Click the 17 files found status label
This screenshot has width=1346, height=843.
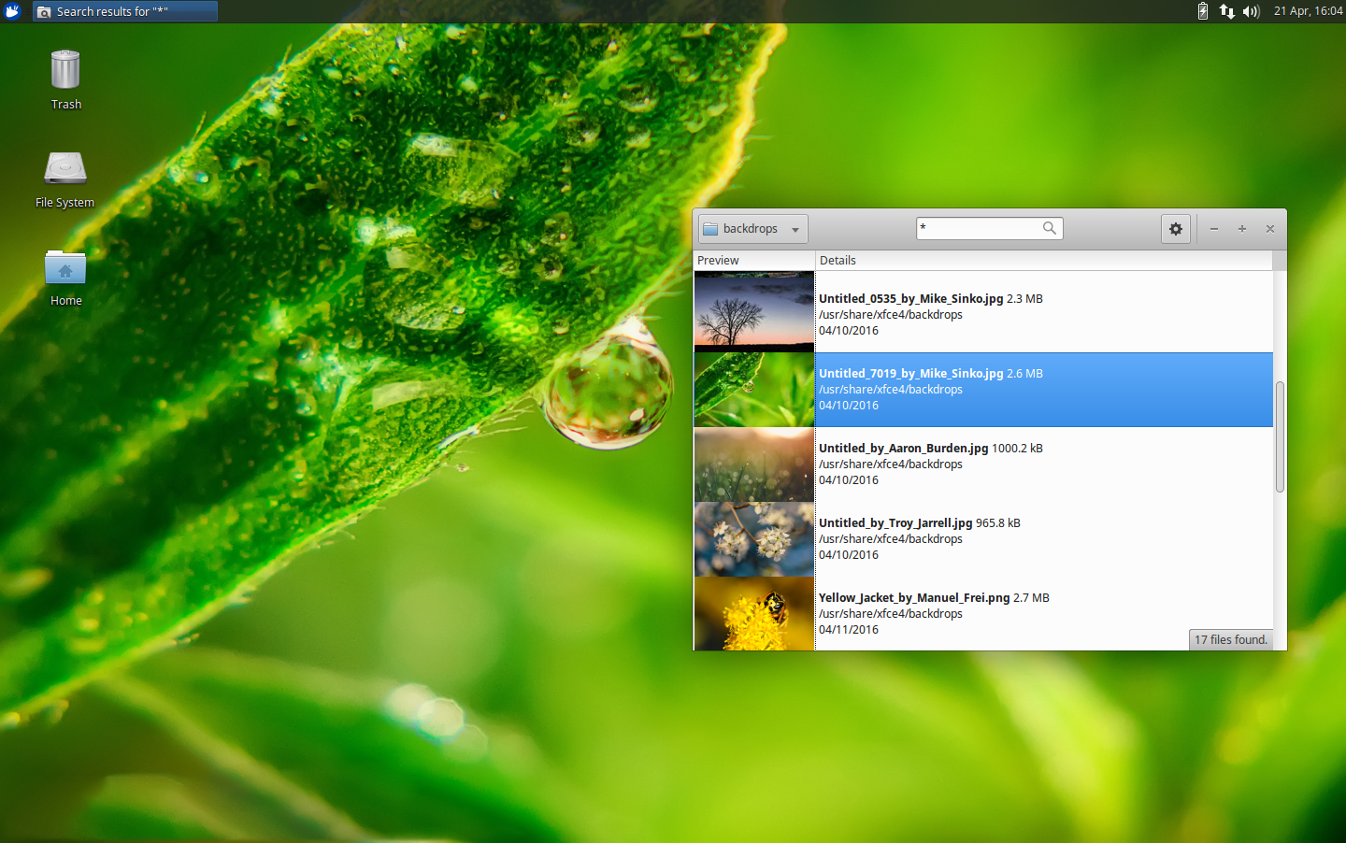tap(1230, 639)
